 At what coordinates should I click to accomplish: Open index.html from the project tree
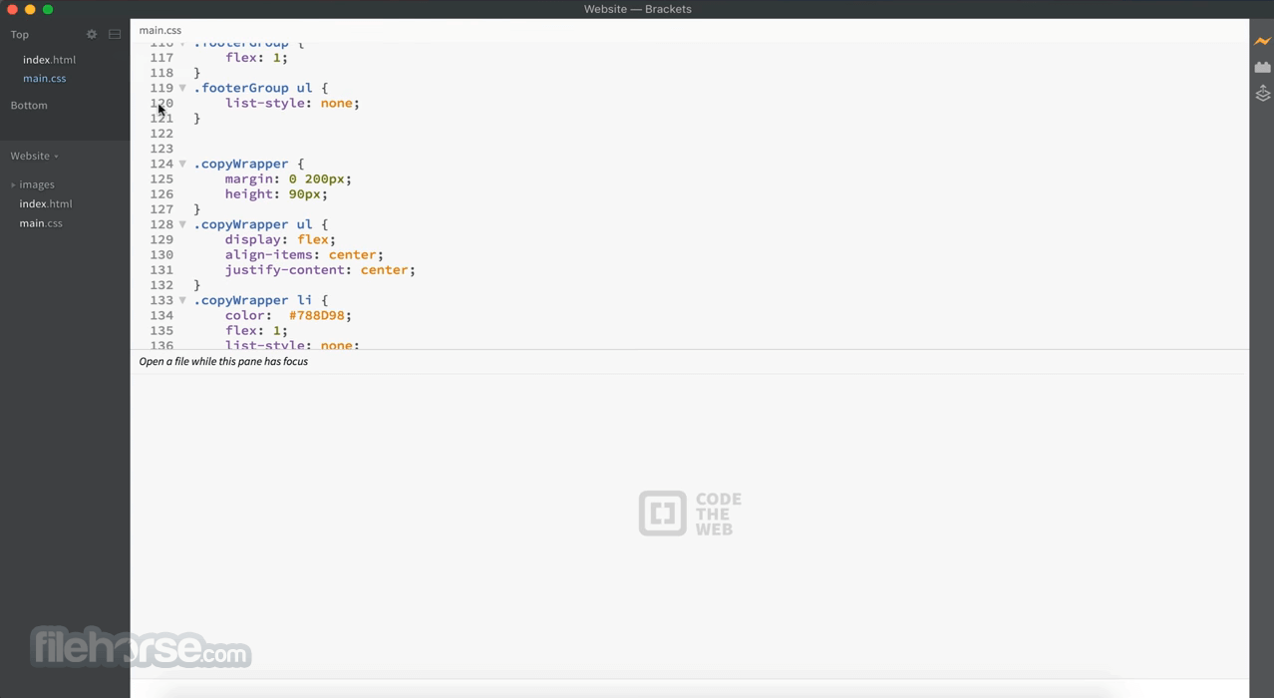point(46,203)
